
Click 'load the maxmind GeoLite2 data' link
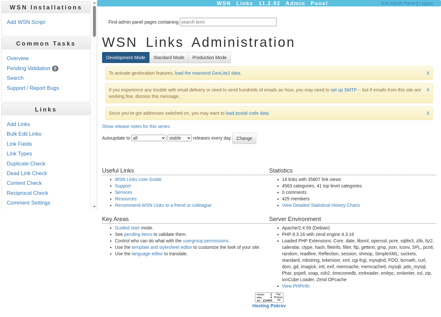(x=208, y=73)
